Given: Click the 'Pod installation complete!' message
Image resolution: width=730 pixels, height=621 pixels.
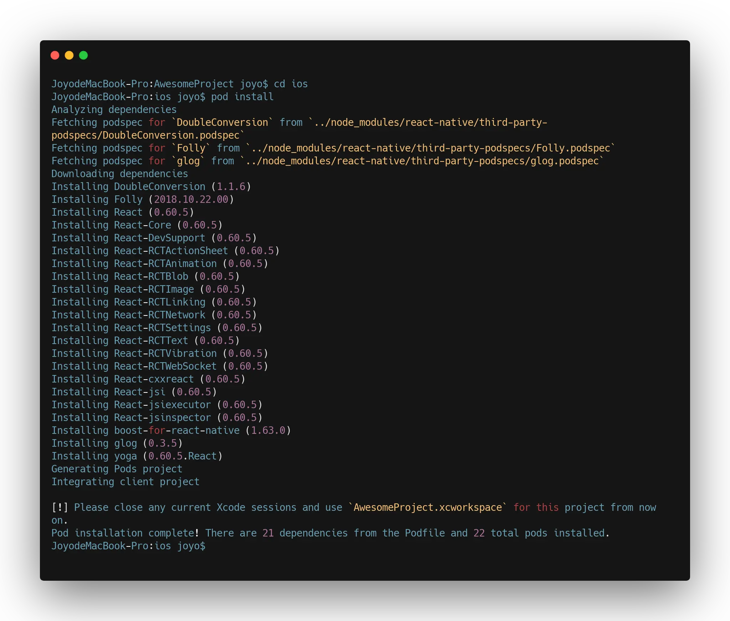Looking at the screenshot, I should pyautogui.click(x=125, y=533).
